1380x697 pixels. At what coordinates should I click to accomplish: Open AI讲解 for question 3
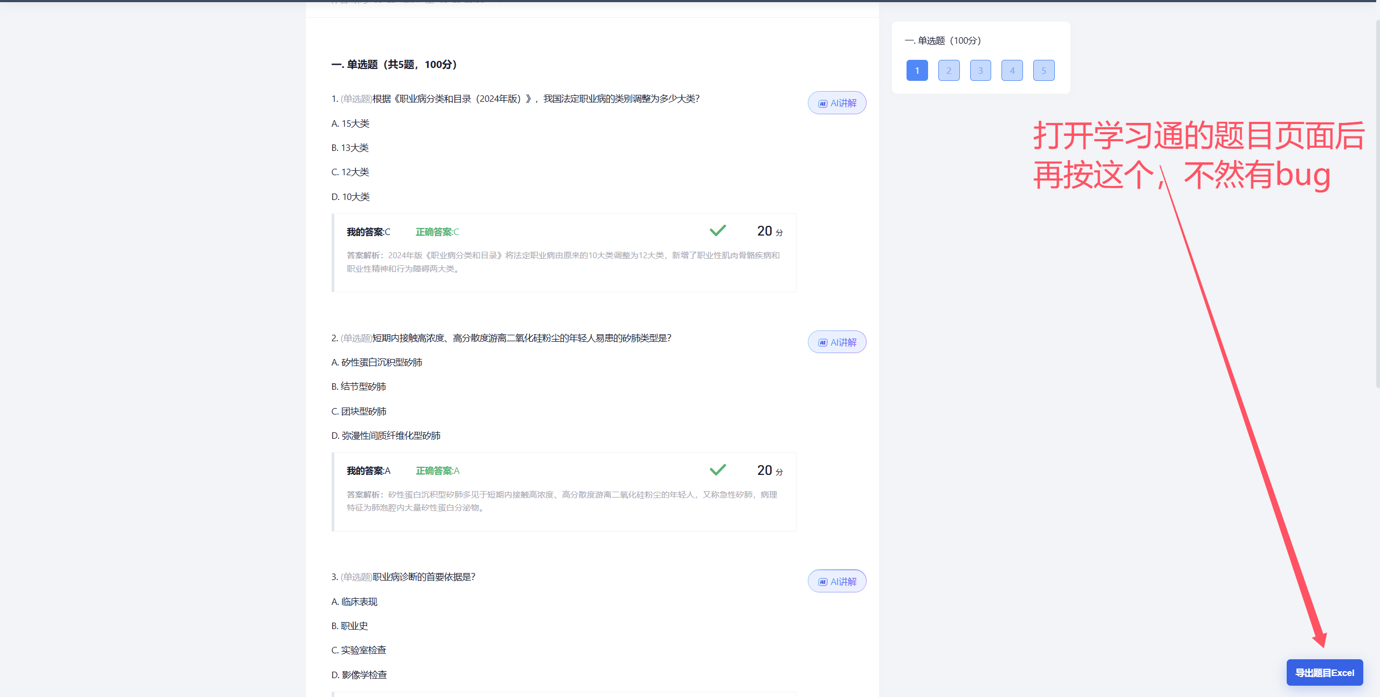[x=836, y=582]
